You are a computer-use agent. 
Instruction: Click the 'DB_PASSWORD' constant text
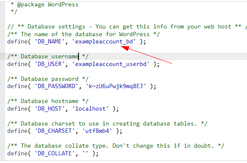pos(56,86)
